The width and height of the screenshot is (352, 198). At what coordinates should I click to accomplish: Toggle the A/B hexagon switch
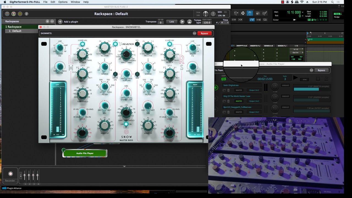137,74
